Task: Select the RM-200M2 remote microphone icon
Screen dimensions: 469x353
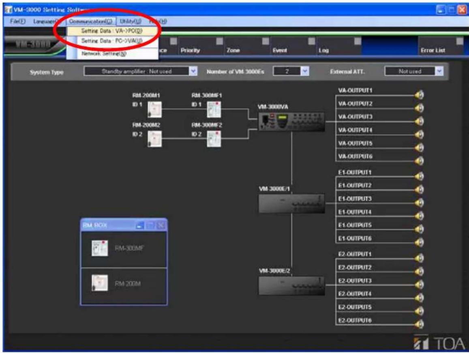Action: [x=154, y=139]
